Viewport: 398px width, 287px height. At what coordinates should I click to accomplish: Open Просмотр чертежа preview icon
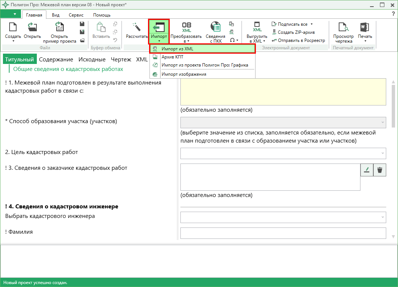coord(344,27)
